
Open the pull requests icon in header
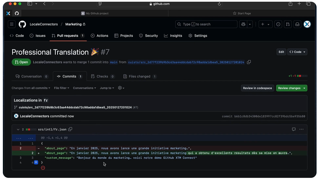point(288,24)
